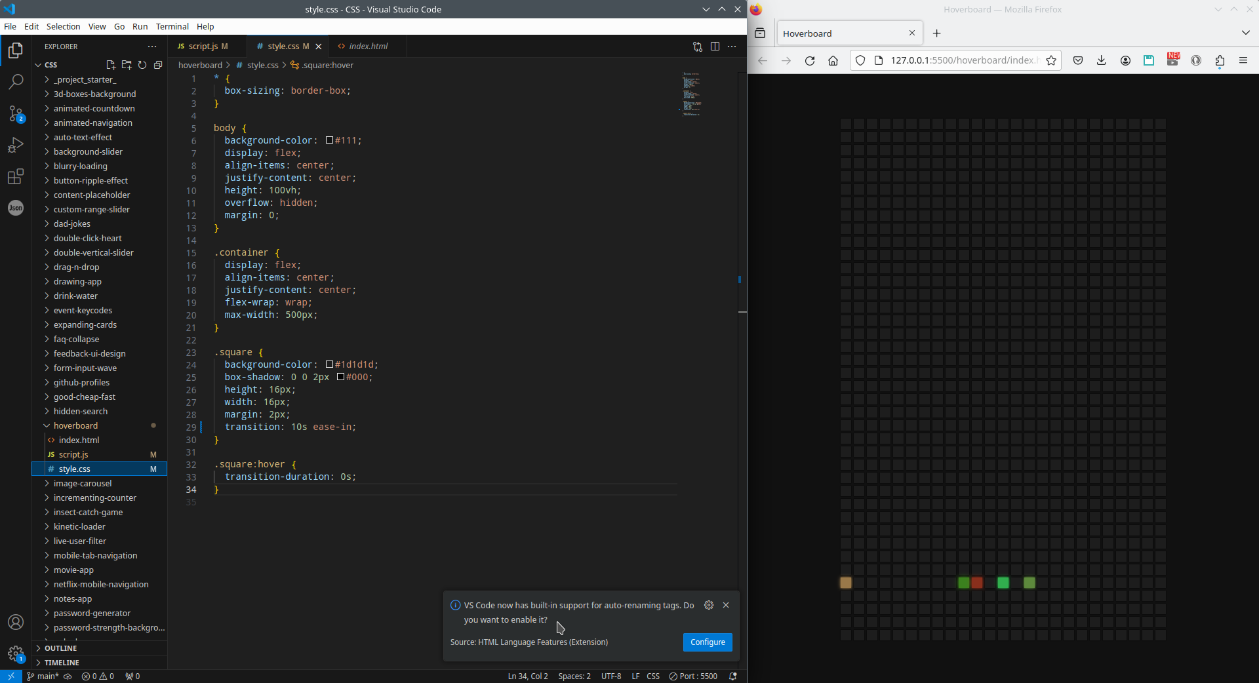Click the Ln 34, Col 2 cursor position
1259x683 pixels.
coord(528,676)
